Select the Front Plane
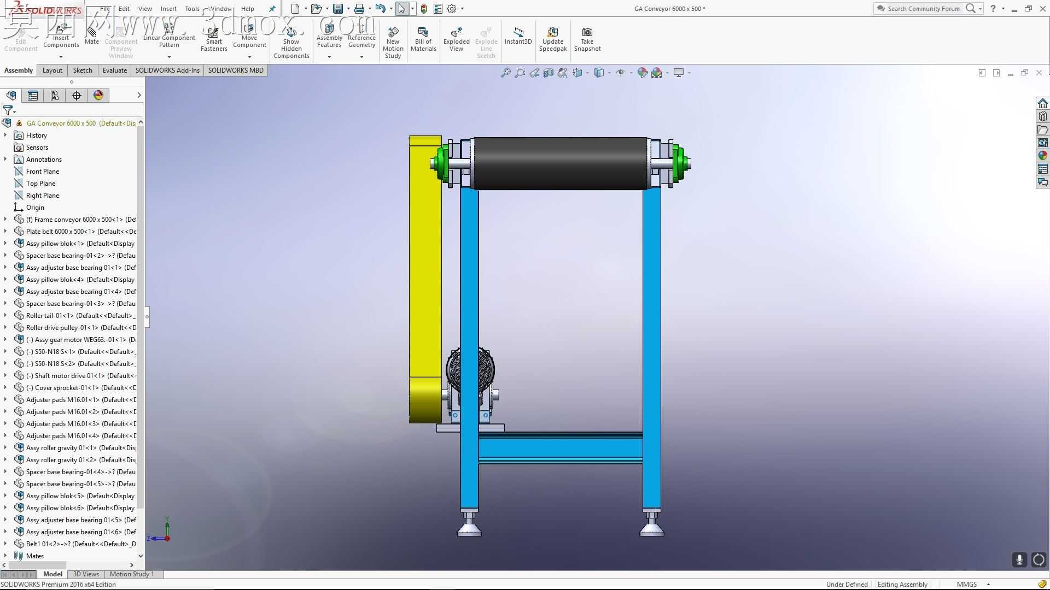 pyautogui.click(x=43, y=171)
